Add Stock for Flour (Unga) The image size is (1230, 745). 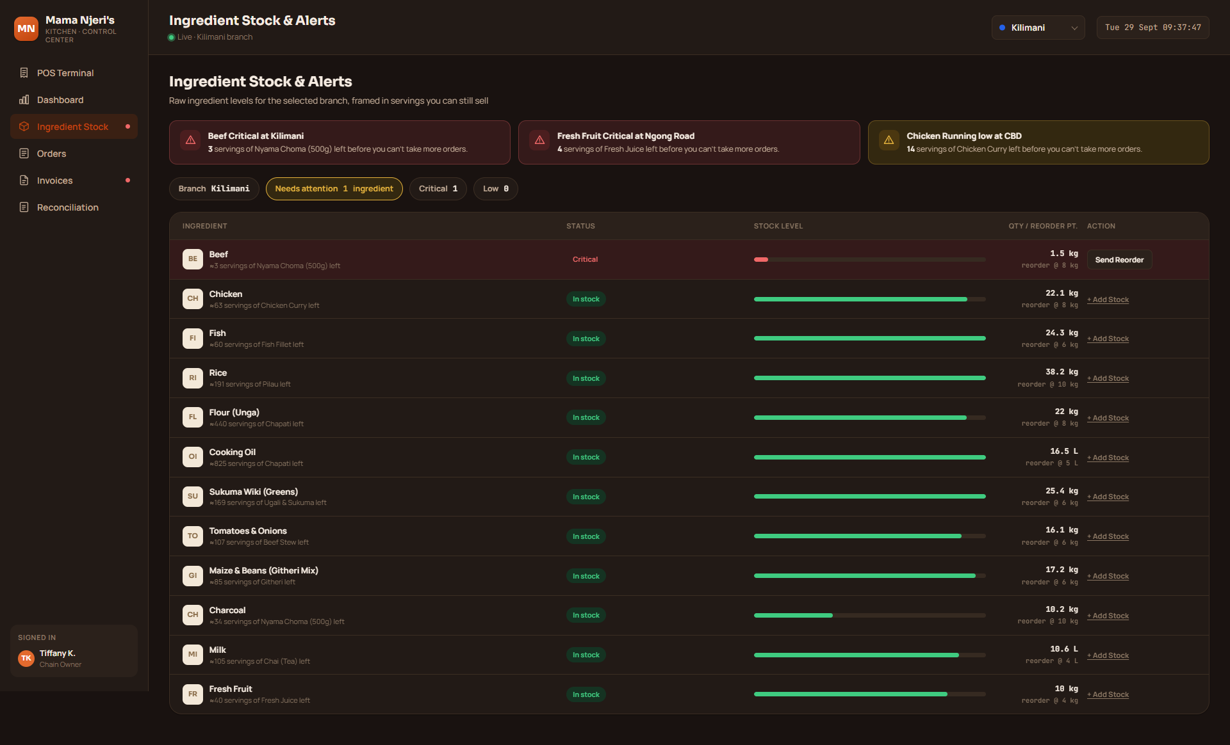pos(1108,418)
